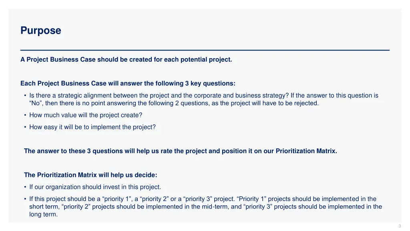Select 'If our organization should invest' bullet
The height and width of the screenshot is (231, 410).
point(95,187)
